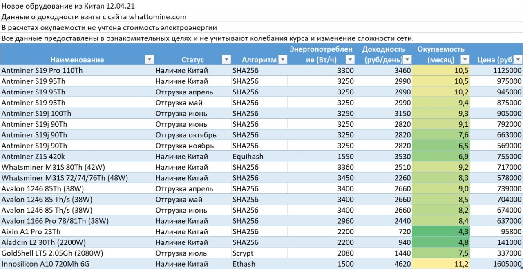
Task: Select price cell 1125000
Action: [496, 70]
